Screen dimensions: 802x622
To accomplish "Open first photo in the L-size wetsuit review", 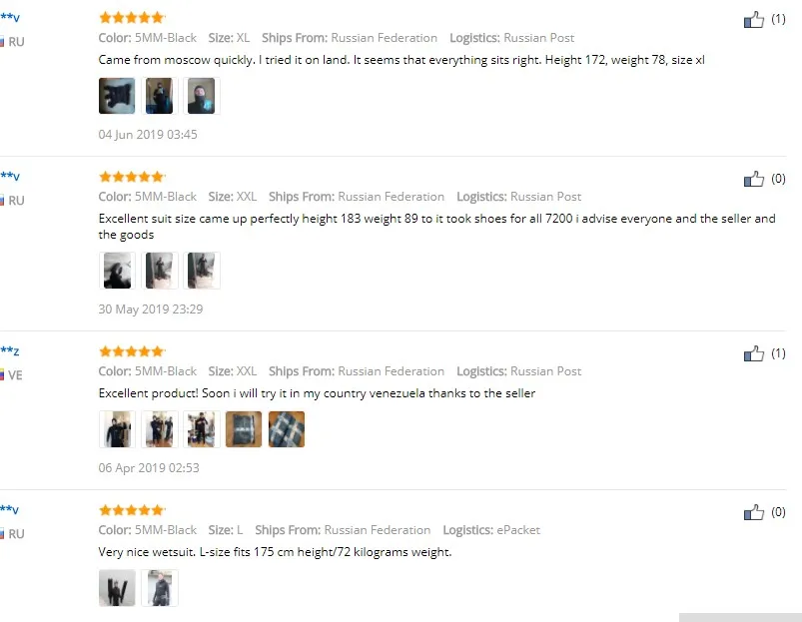I will [117, 588].
